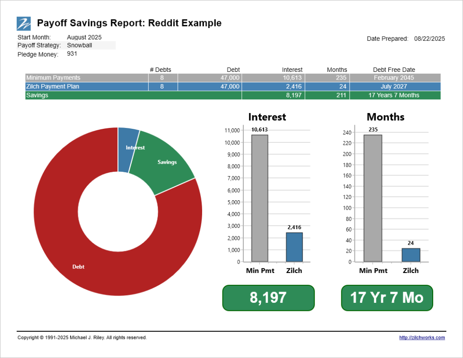Click the Pledge Money value 931
Image resolution: width=463 pixels, height=358 pixels.
click(x=72, y=54)
